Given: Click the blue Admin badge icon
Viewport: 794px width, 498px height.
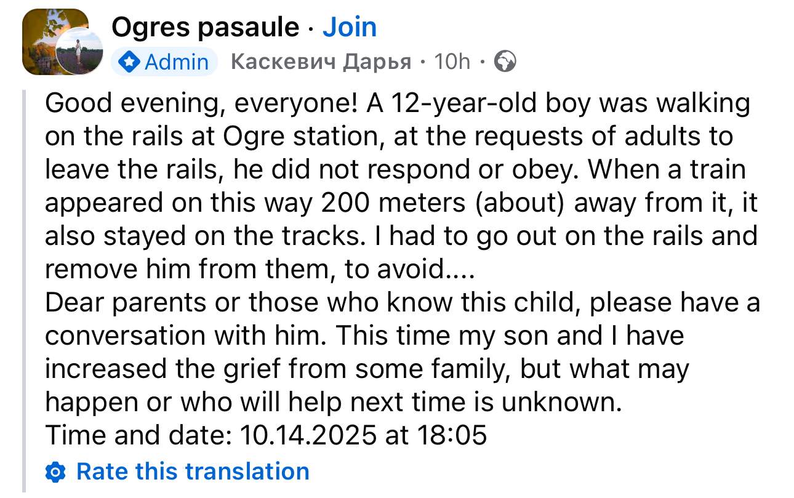Looking at the screenshot, I should pos(129,62).
